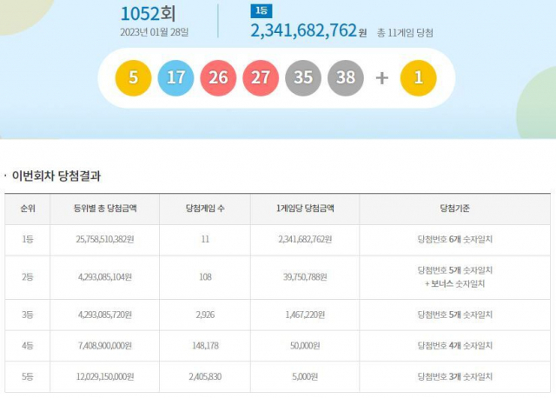Click the yellow number 5 lottery ball
This screenshot has height=398, width=556.
coord(133,78)
